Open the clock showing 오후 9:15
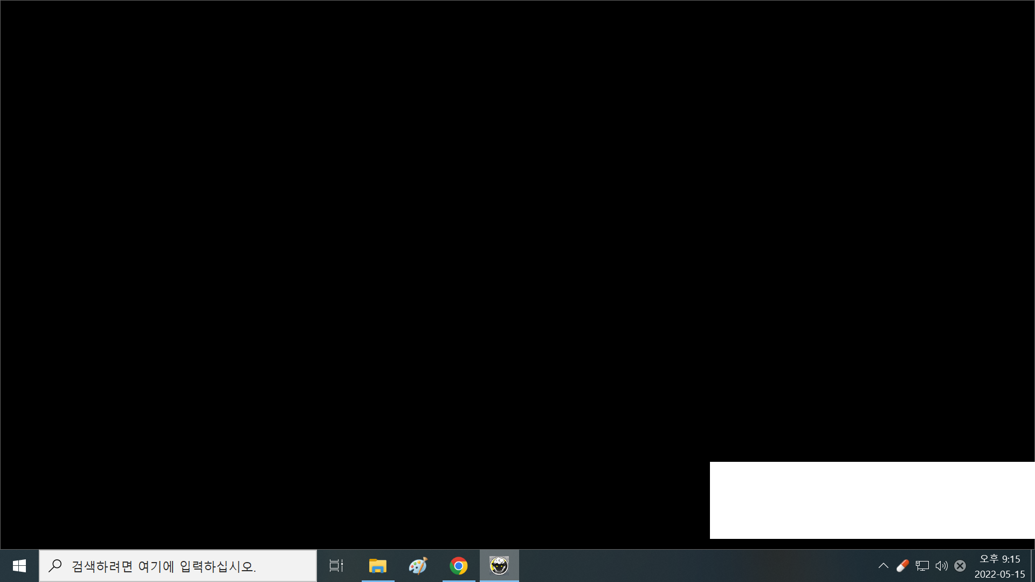 click(x=1000, y=566)
